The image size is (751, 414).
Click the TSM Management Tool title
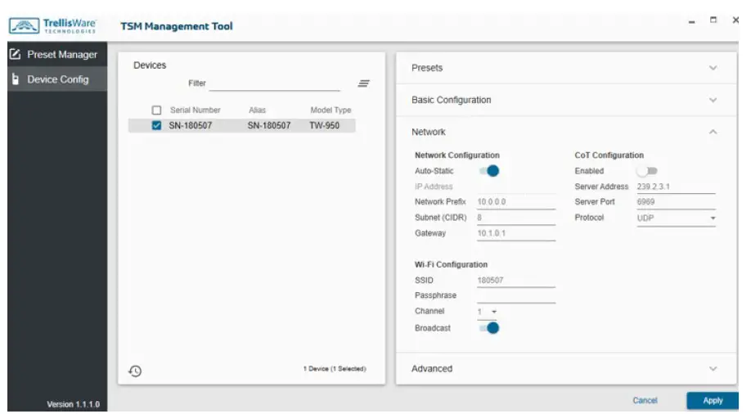click(176, 26)
